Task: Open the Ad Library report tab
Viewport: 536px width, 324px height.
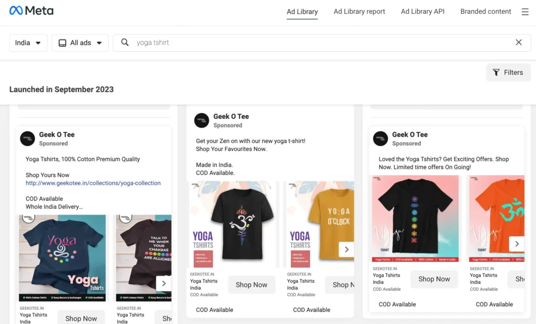Action: [x=359, y=12]
